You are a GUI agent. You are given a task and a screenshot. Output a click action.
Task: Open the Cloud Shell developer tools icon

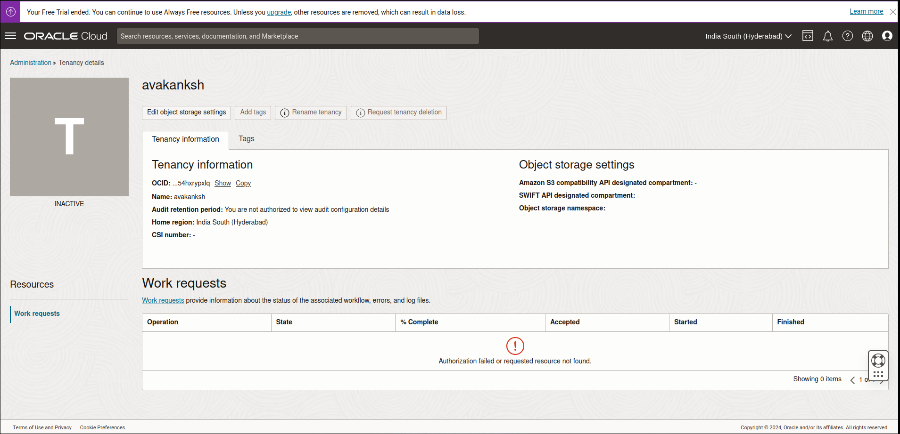tap(808, 36)
